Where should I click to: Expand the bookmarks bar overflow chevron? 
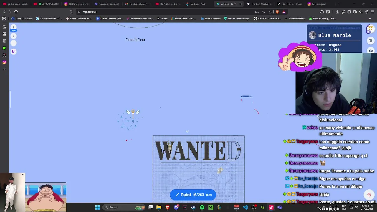click(x=370, y=19)
